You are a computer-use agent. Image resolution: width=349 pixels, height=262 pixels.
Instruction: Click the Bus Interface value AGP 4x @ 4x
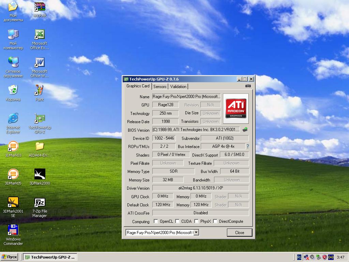click(223, 146)
